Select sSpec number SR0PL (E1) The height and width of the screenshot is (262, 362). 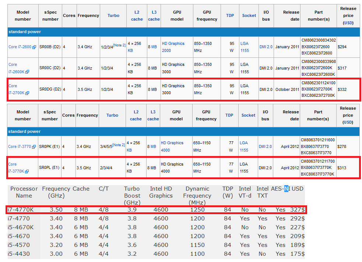click(49, 168)
